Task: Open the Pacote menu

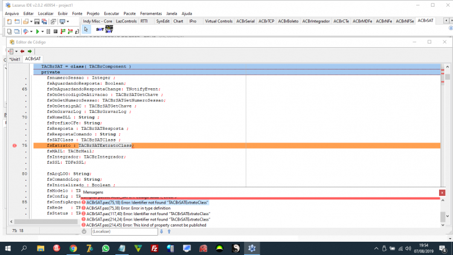Action: 129,13
